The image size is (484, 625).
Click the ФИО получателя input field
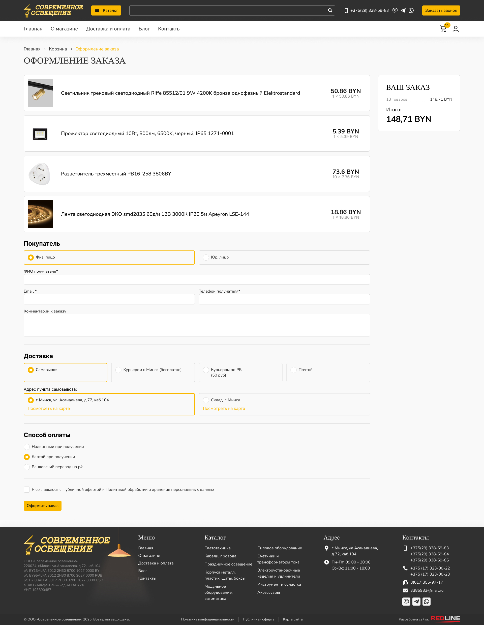[197, 279]
